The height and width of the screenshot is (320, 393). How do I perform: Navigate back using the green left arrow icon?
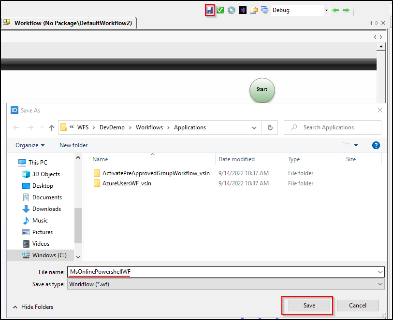click(335, 10)
